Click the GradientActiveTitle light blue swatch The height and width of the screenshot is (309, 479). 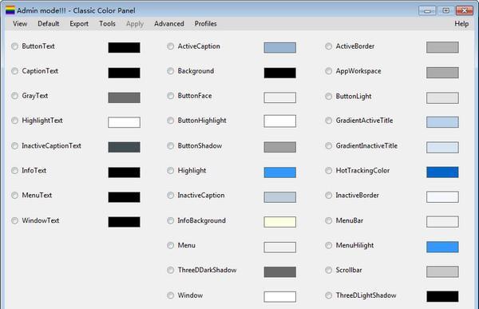[442, 122]
